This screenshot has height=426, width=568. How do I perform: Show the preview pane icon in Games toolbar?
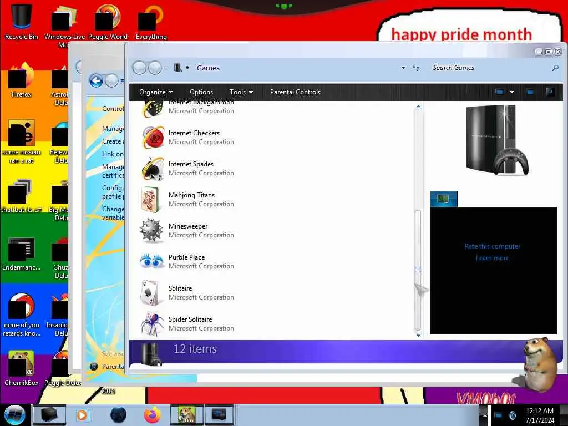tap(530, 92)
